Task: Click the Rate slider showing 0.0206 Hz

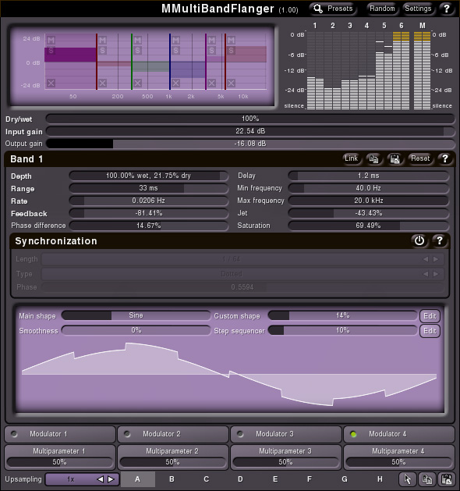Action: (x=149, y=201)
